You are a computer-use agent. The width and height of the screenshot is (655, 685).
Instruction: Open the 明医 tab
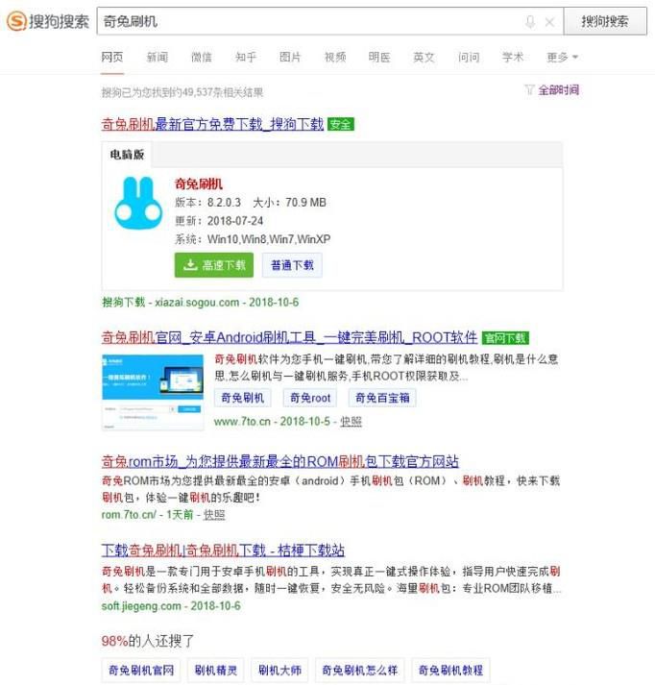tap(379, 58)
